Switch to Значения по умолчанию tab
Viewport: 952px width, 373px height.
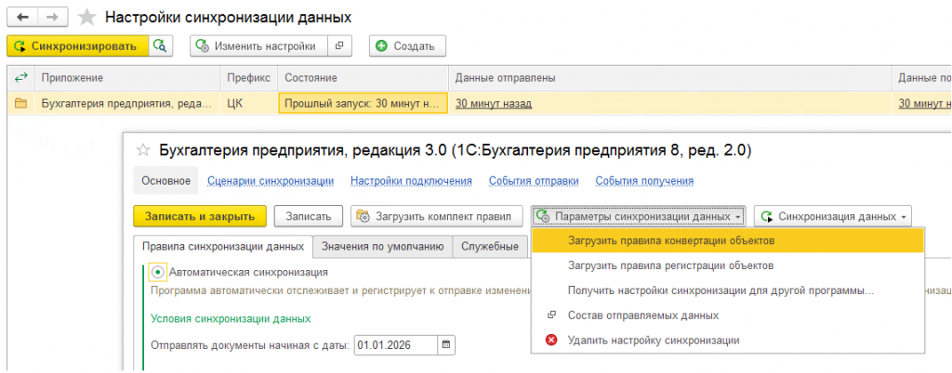[382, 247]
